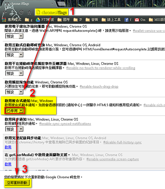
Task: Open the Apps grid icon in bookmarks bar
Action: 4,20
